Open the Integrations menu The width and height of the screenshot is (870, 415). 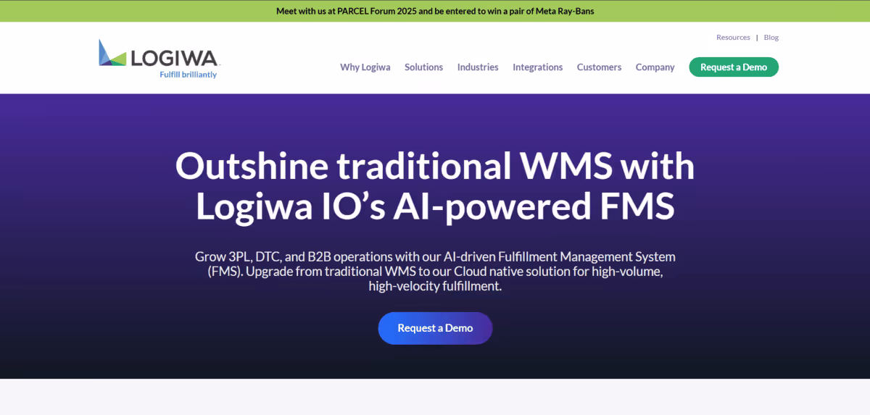(x=538, y=67)
